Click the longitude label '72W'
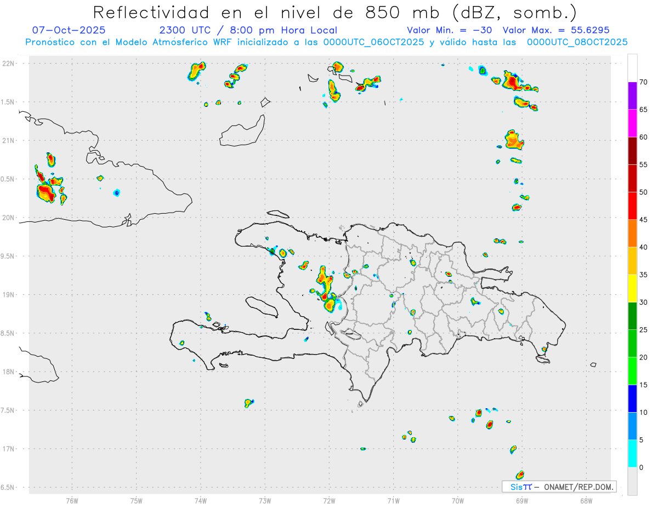Screen dimensions: 658x508 tap(330, 501)
